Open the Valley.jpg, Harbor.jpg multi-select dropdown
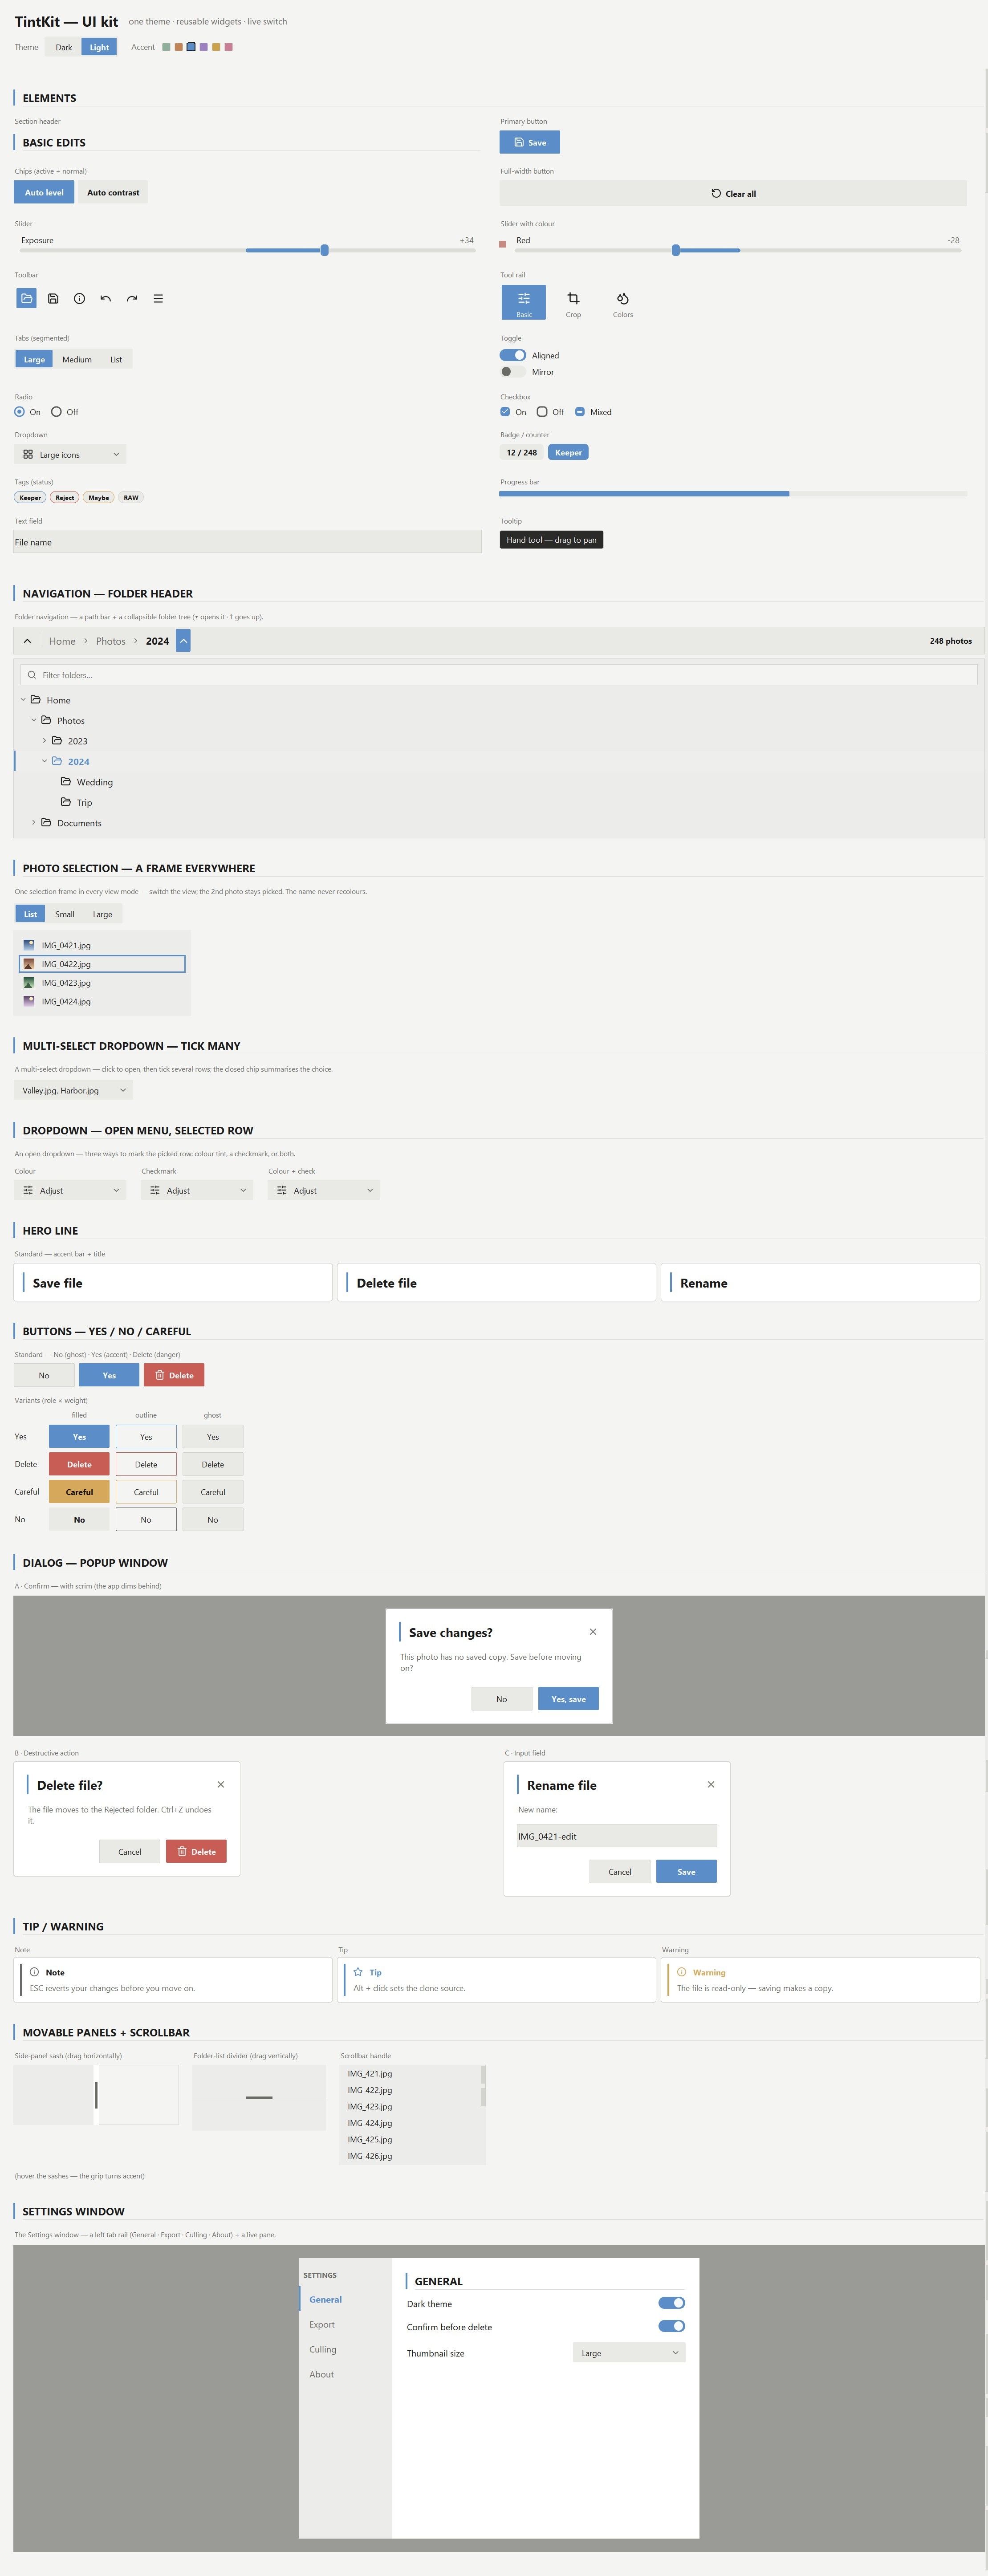The height and width of the screenshot is (2576, 988). [x=74, y=1090]
